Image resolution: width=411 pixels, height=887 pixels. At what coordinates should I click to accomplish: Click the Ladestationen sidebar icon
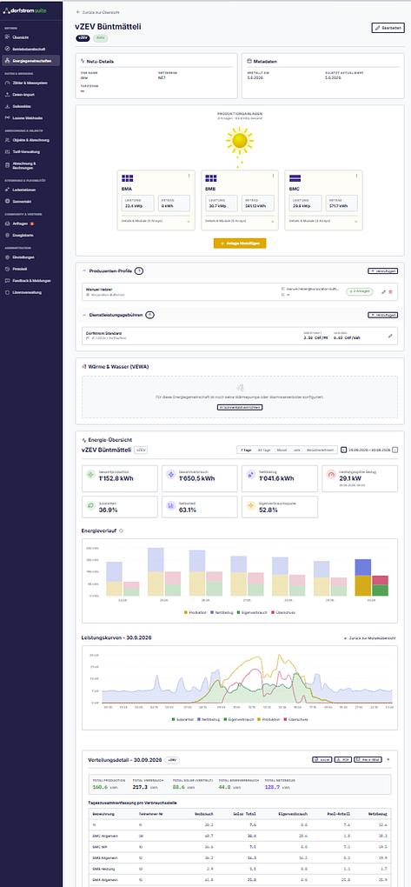coord(7,190)
